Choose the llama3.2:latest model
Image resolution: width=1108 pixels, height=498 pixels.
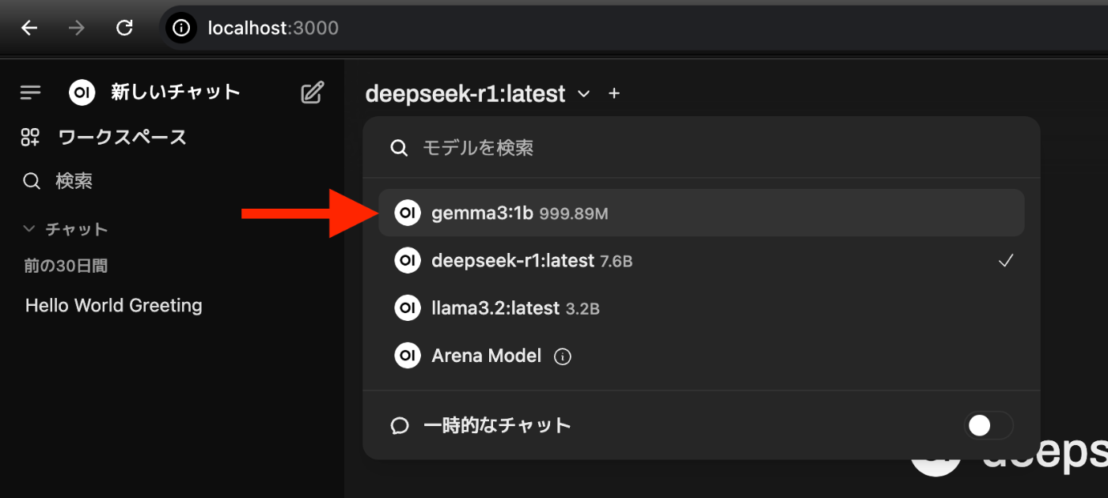click(x=701, y=308)
